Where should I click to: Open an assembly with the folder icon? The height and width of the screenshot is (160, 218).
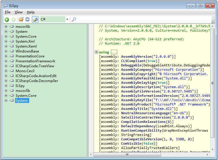point(21,19)
